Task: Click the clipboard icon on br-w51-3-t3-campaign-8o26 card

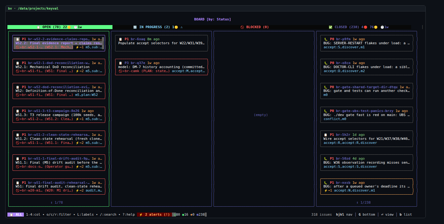Action: click(x=18, y=111)
